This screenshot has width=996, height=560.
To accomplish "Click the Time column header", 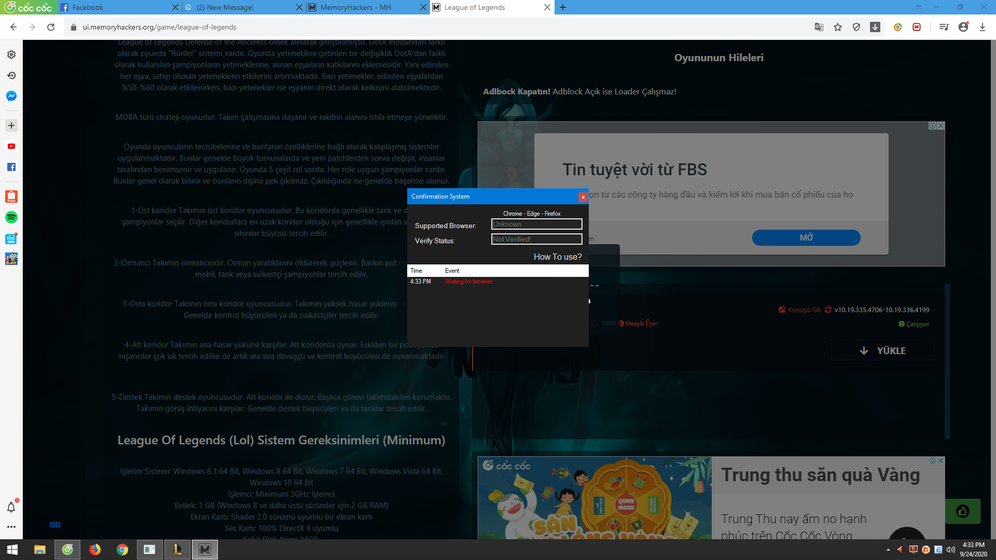I will click(424, 271).
